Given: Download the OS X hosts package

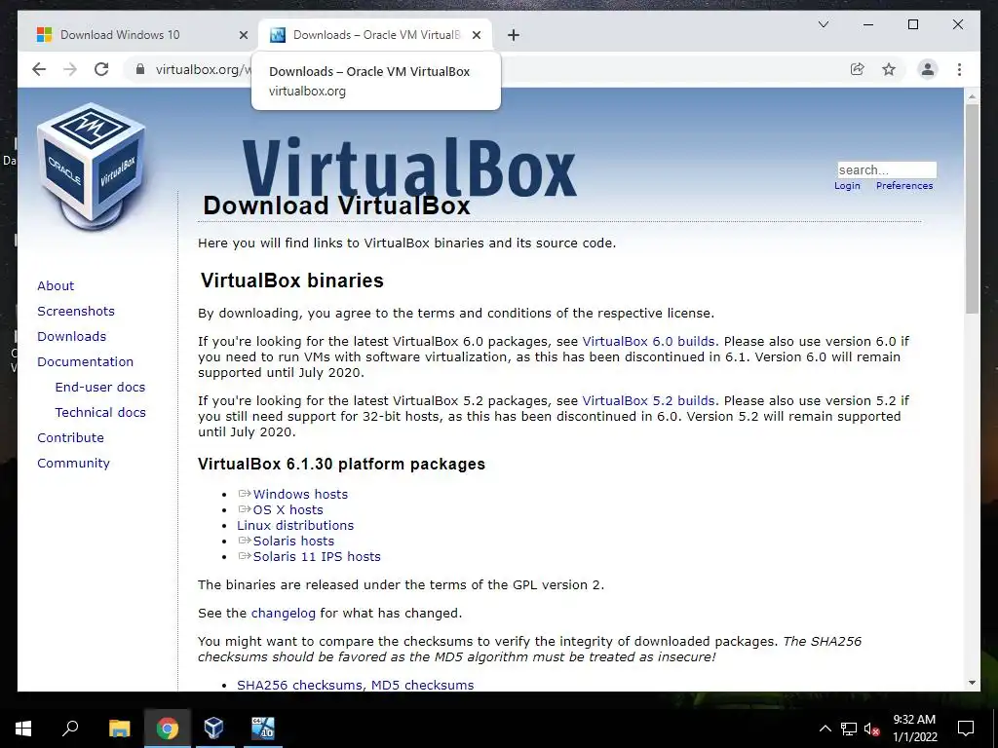Looking at the screenshot, I should tap(288, 510).
